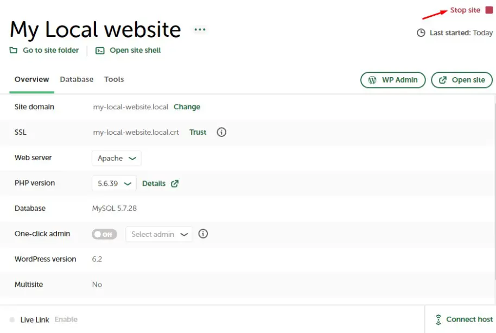Click the terminal icon for site shell
Screen dimensions: 496x333
100,51
